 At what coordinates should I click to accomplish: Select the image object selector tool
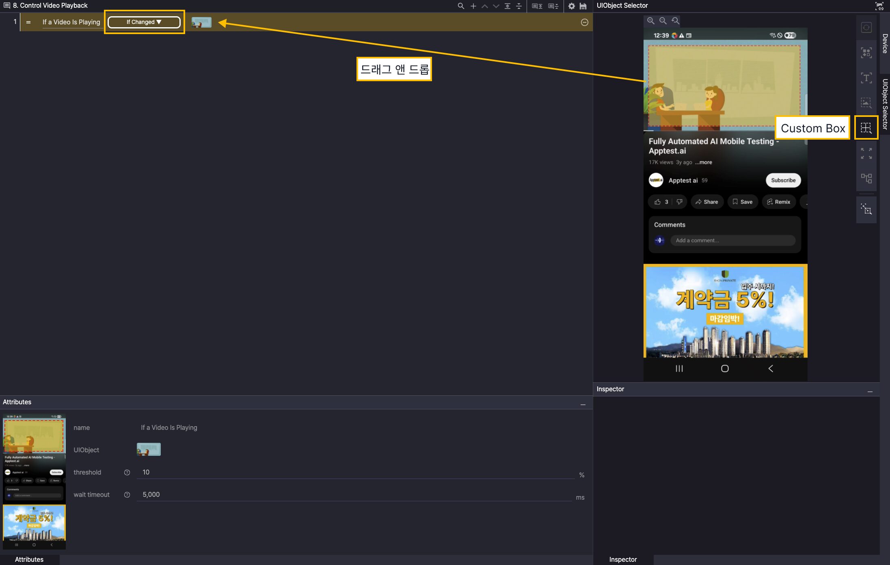(x=866, y=103)
